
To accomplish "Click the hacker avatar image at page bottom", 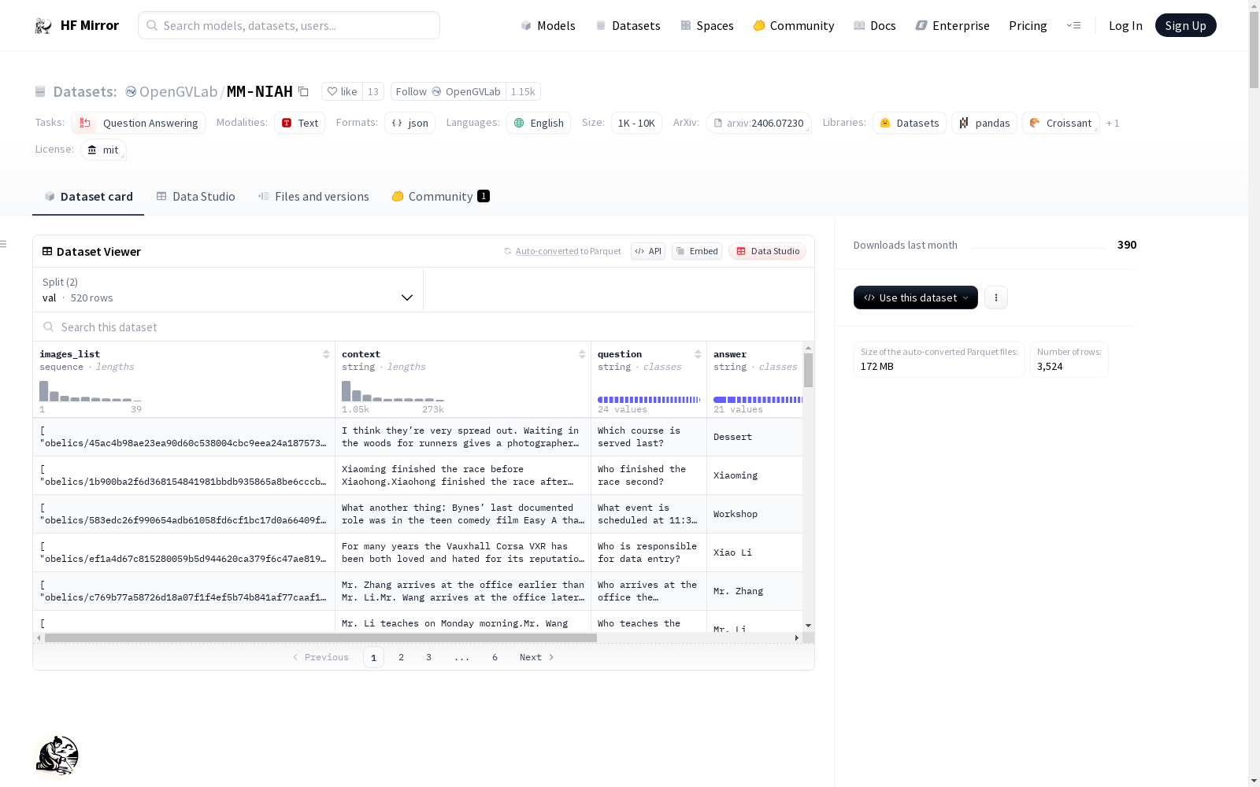I will click(57, 755).
